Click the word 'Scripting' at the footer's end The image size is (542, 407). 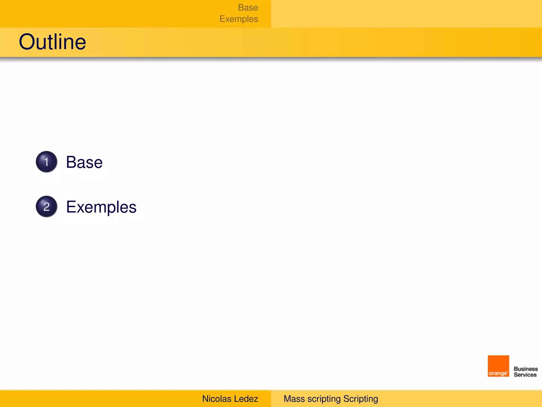pos(360,399)
